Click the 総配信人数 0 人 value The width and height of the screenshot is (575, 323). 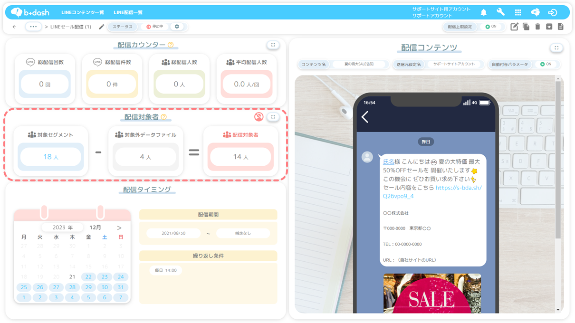179,84
